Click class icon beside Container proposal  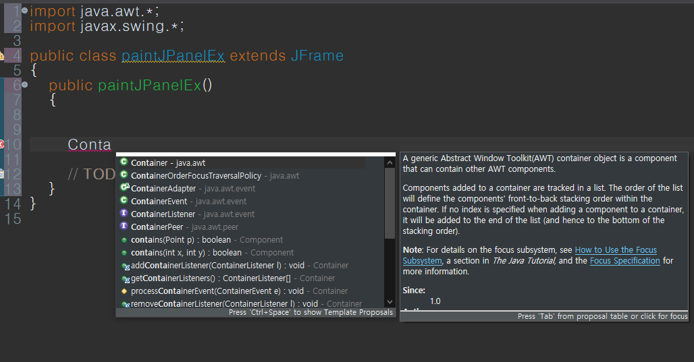pos(124,162)
